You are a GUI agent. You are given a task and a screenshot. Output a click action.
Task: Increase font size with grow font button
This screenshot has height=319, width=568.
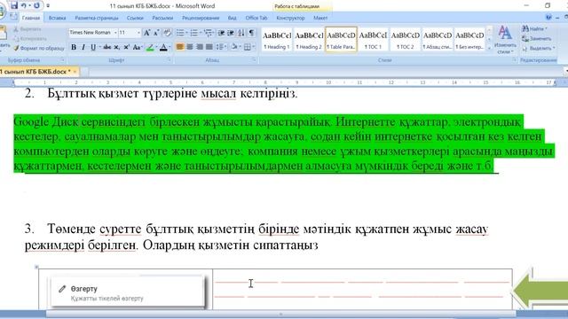(x=146, y=33)
